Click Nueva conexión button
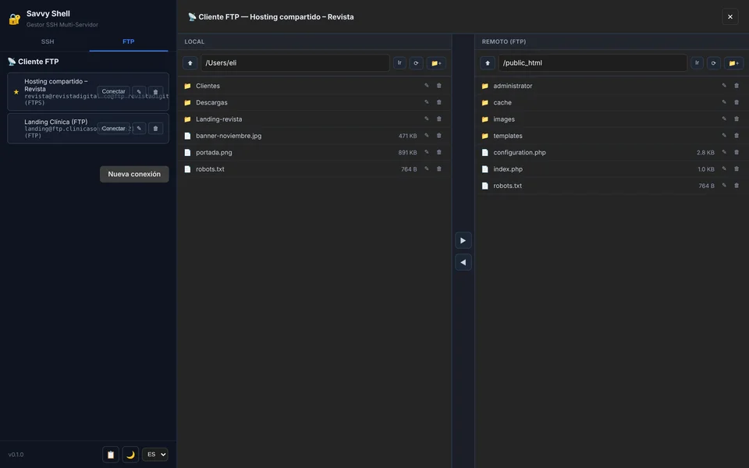749x468 pixels. (134, 174)
